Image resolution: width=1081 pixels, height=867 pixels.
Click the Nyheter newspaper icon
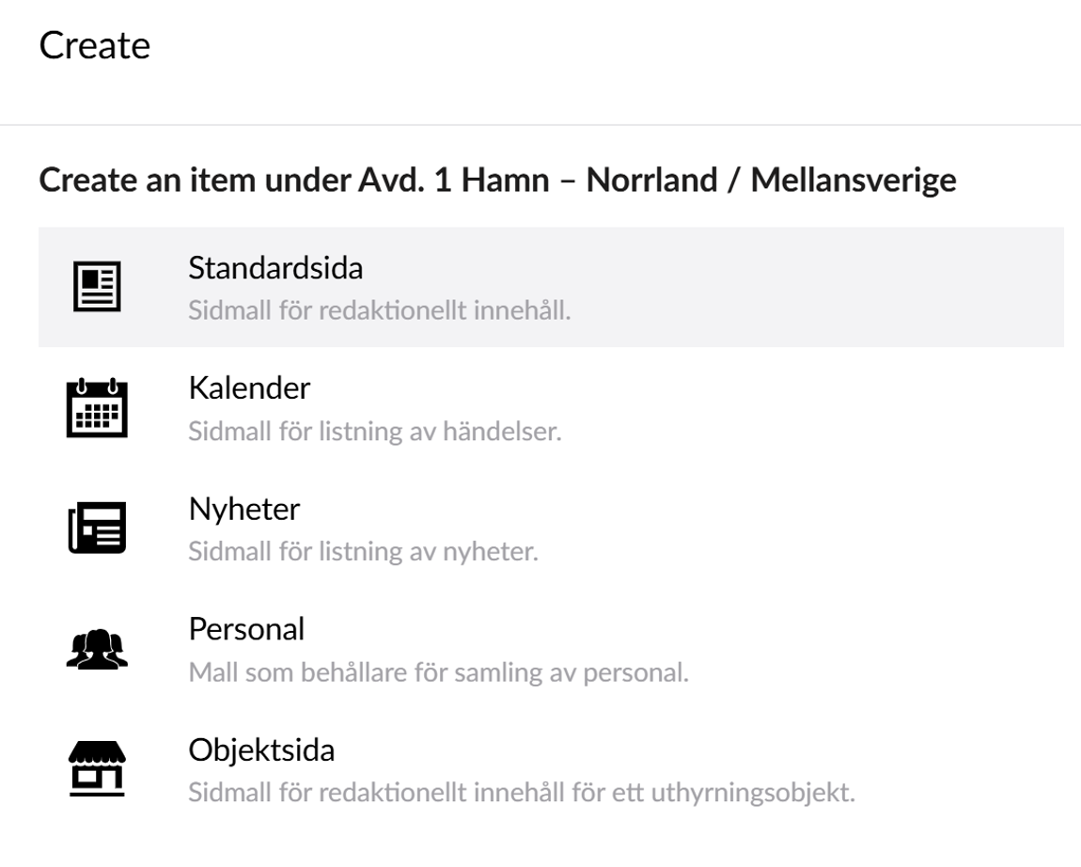click(98, 528)
